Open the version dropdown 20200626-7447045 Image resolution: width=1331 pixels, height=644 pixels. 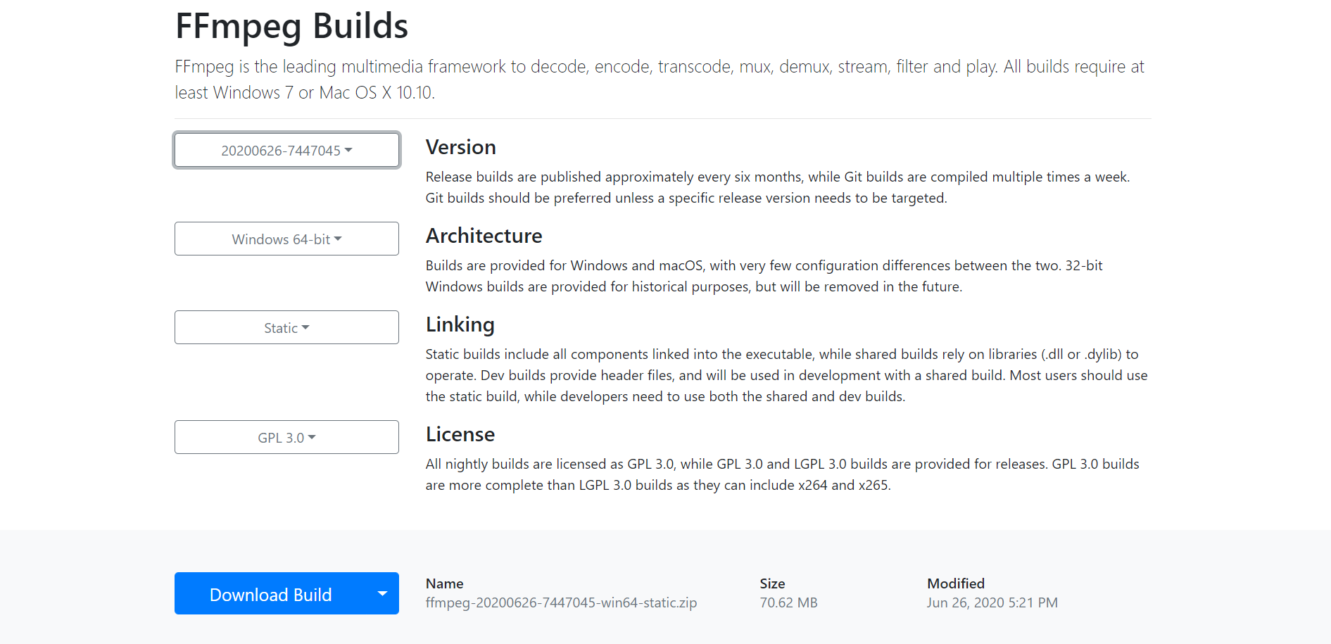click(286, 150)
